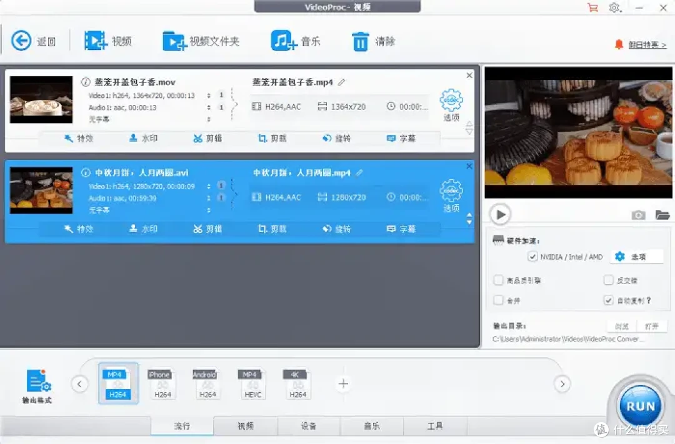This screenshot has height=444, width=675.
Task: Apply 特效 effects to 中秋月饼 video
Action: 78,229
